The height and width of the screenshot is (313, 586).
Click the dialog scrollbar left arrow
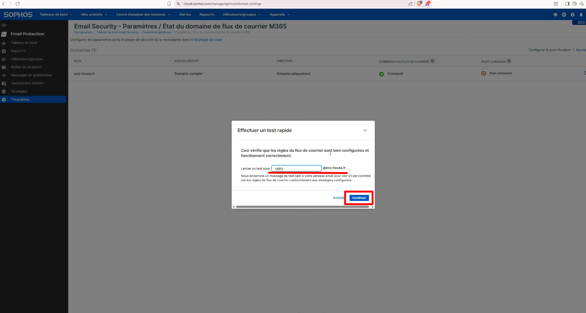click(234, 207)
